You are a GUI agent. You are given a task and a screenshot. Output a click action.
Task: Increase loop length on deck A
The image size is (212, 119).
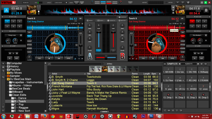coord(17,53)
